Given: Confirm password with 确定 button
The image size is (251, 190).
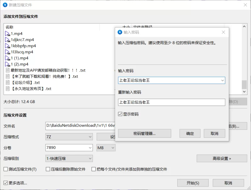Looking at the screenshot, I should click(190, 133).
